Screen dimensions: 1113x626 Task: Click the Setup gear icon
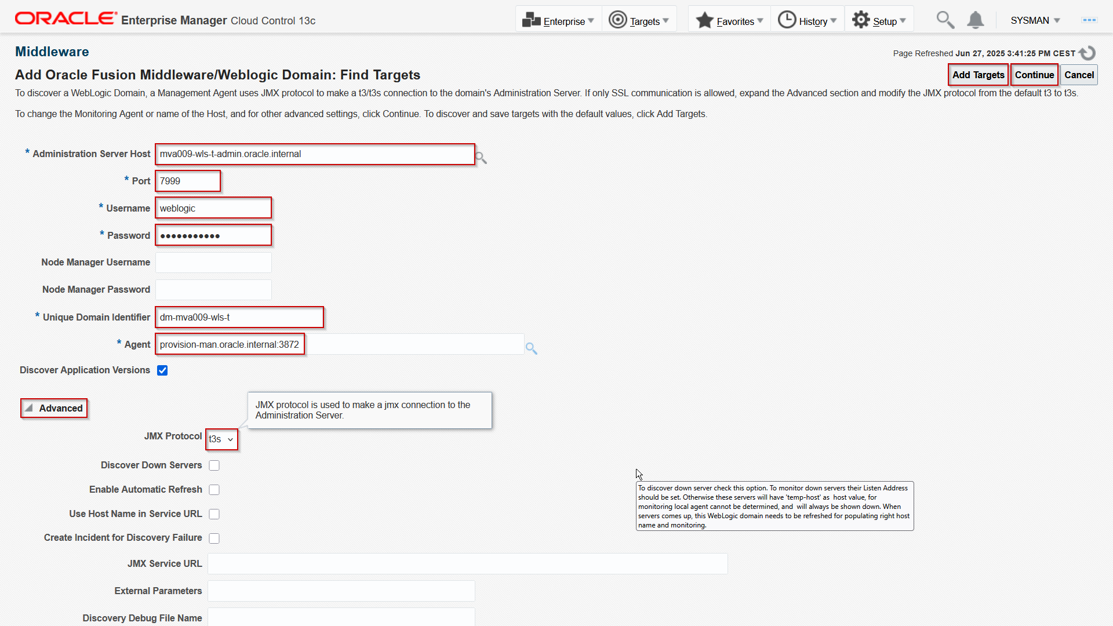[861, 20]
